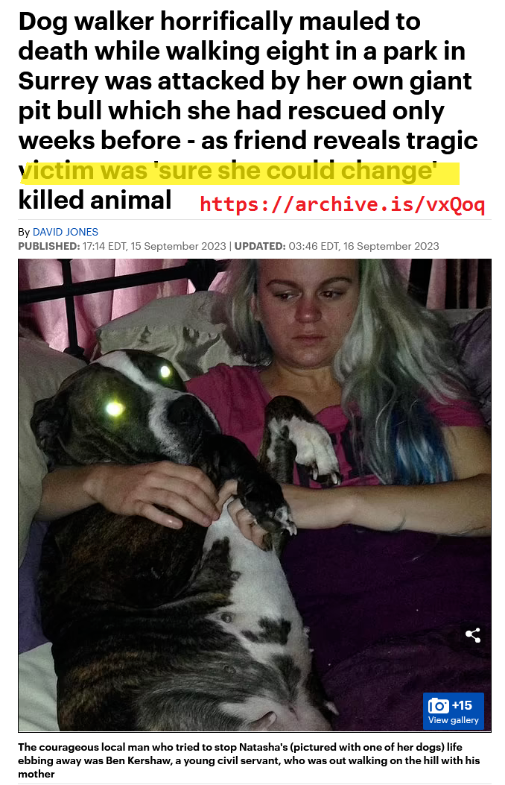Click the View gallery label
The width and height of the screenshot is (505, 785).
pyautogui.click(x=453, y=720)
